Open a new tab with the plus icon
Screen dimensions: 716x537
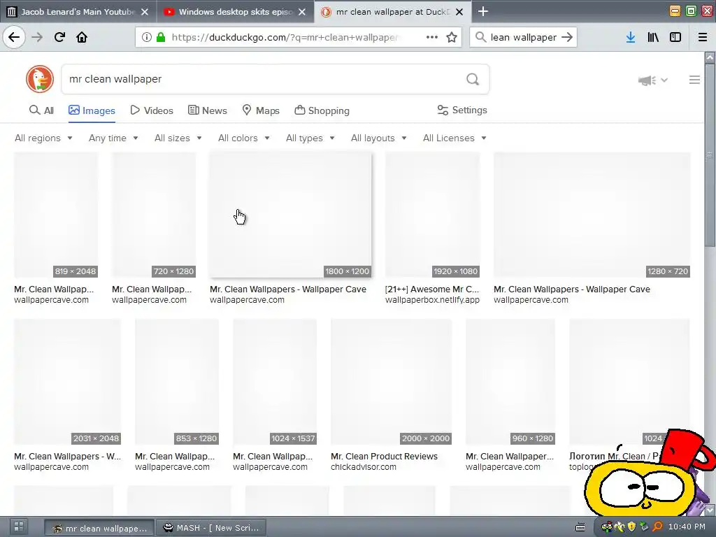tap(483, 11)
